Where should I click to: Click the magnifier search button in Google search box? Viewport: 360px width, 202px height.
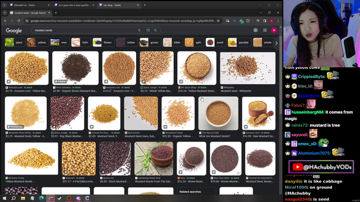tap(155, 30)
